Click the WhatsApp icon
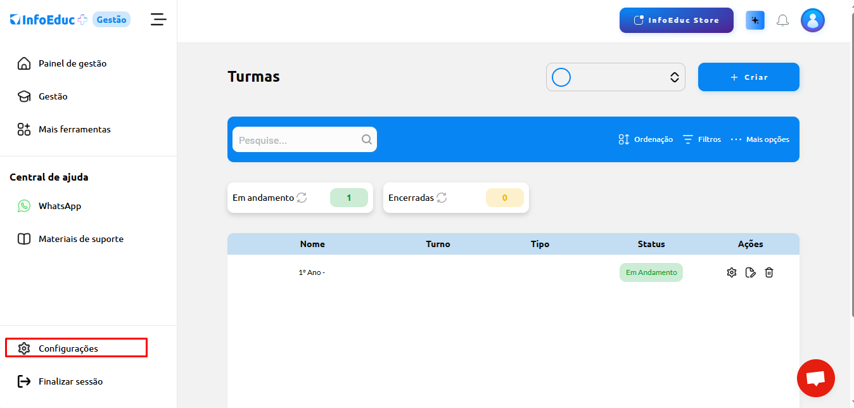Viewport: 854px width, 408px height. click(x=24, y=206)
